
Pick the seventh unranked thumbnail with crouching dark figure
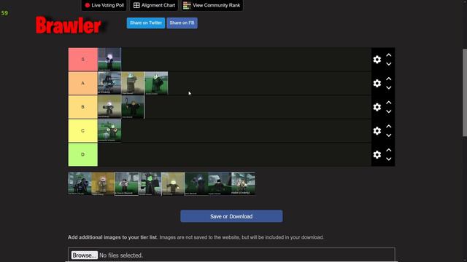coord(220,183)
